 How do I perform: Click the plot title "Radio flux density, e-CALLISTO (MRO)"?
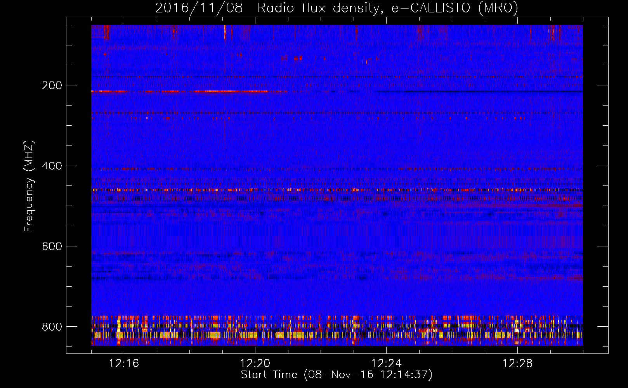point(387,8)
